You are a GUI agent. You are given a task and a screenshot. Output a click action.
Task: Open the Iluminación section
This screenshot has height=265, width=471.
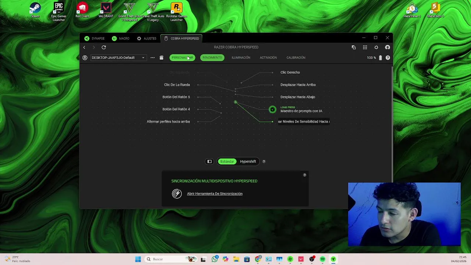pyautogui.click(x=241, y=57)
